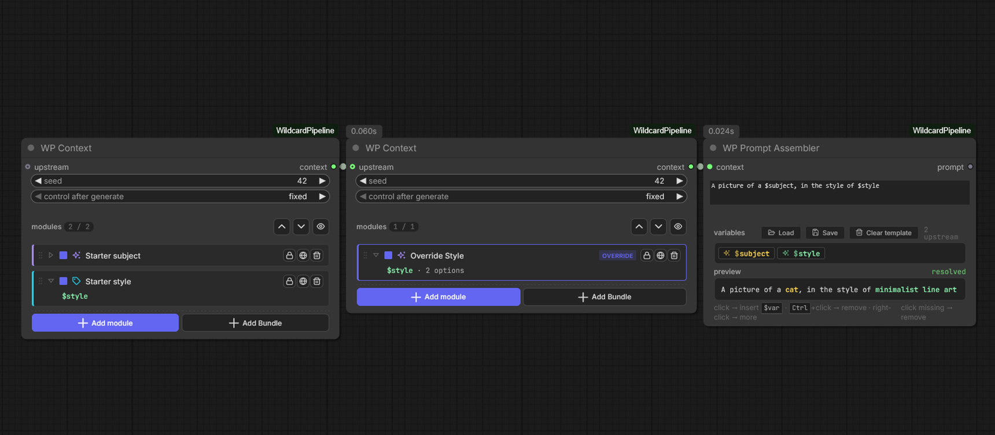Click sparkle icon beside Starter subject
The height and width of the screenshot is (435, 995).
(x=76, y=255)
